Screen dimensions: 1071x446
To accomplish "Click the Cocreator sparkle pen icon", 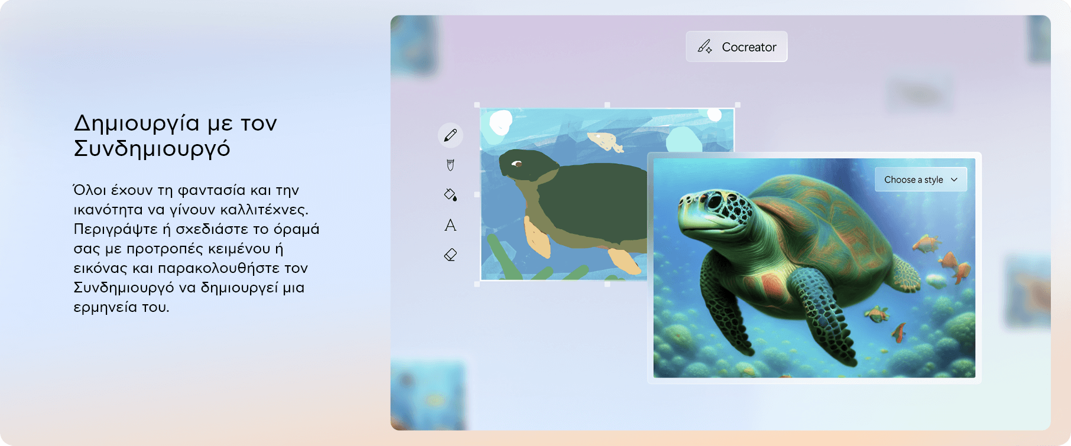I will coord(705,47).
